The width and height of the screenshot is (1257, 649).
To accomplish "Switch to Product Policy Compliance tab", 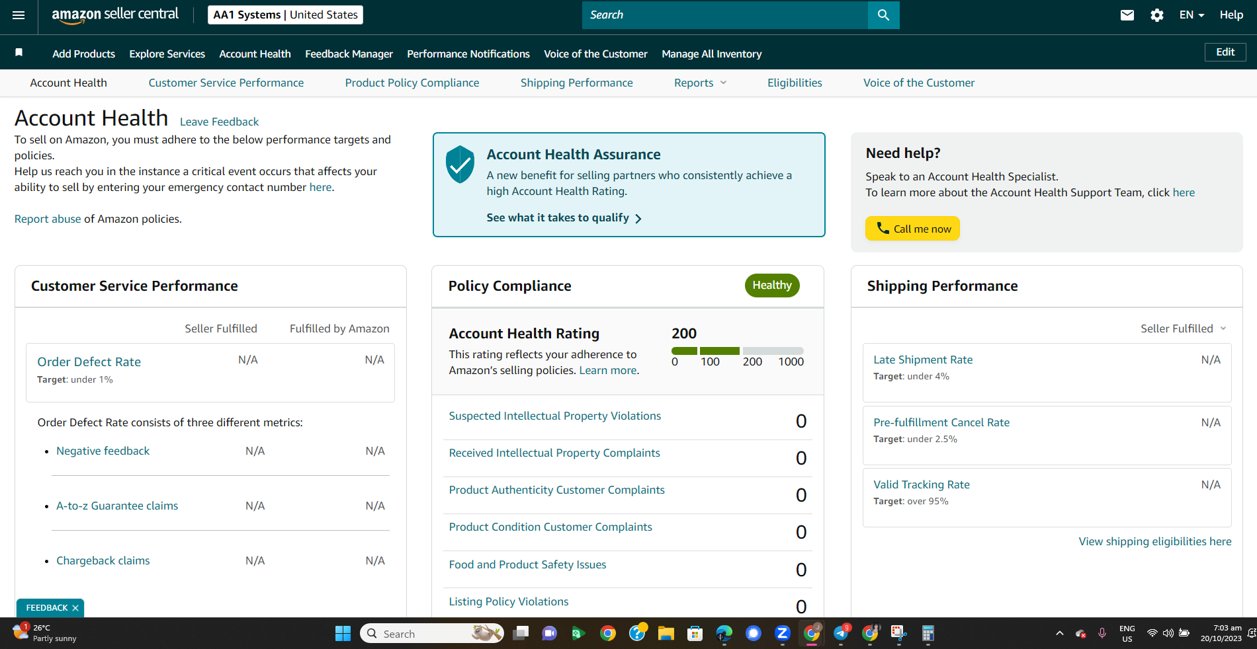I will click(412, 83).
